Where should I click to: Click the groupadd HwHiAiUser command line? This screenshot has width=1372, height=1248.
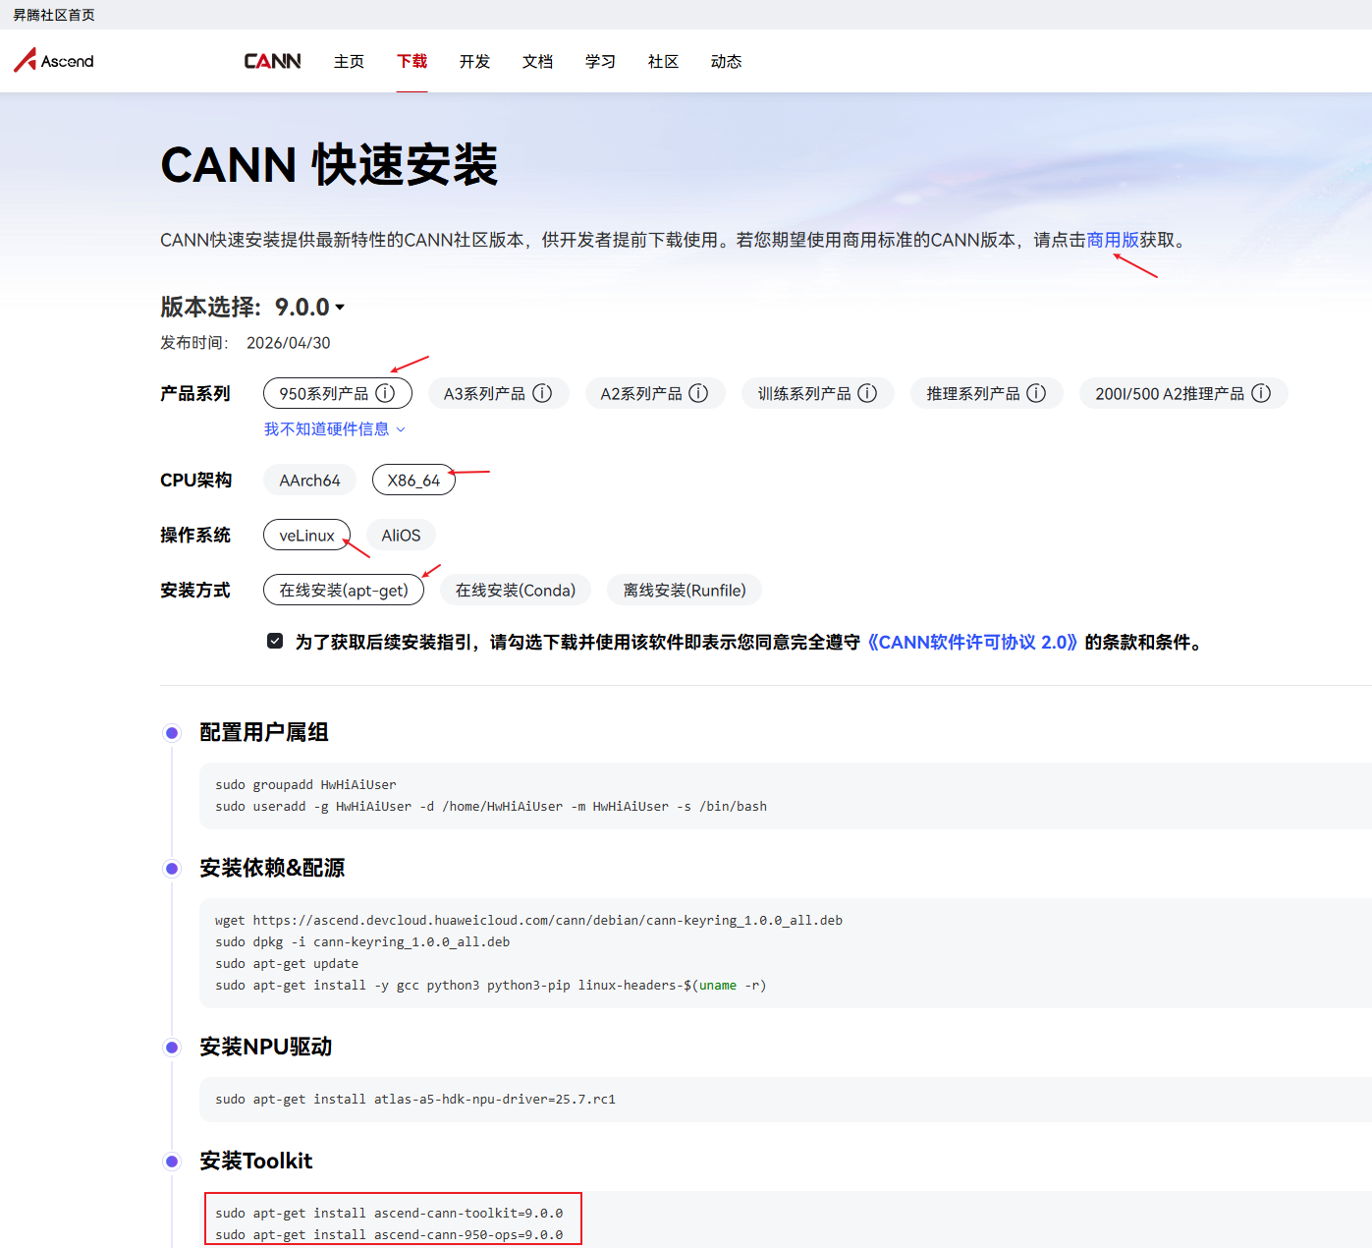tap(305, 784)
